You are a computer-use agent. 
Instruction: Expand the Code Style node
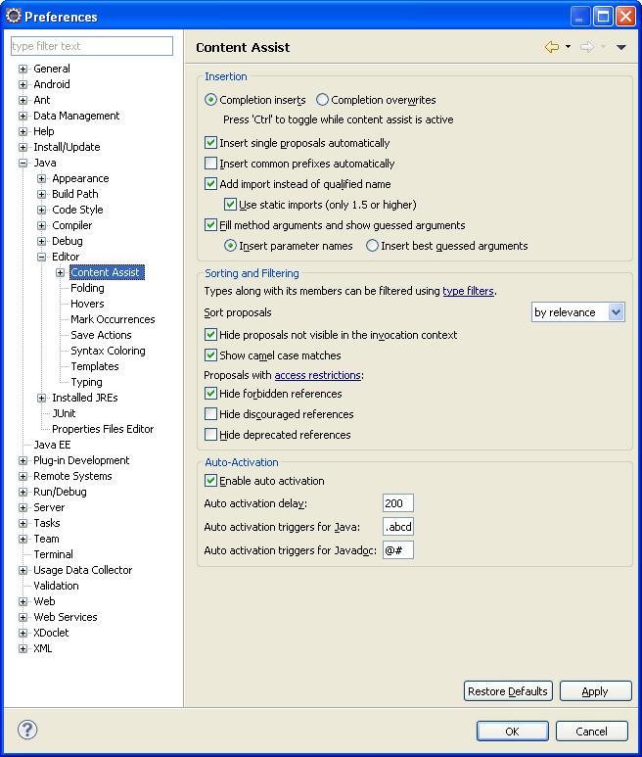[x=41, y=210]
